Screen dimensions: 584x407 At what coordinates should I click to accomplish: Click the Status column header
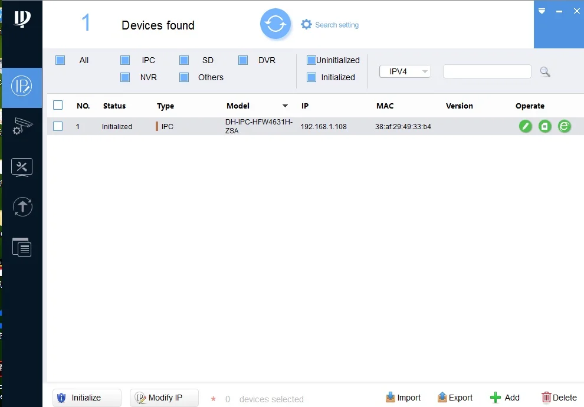(x=114, y=106)
